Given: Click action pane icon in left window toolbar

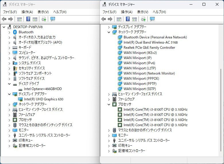Looking at the screenshot, I should click(x=35, y=19).
